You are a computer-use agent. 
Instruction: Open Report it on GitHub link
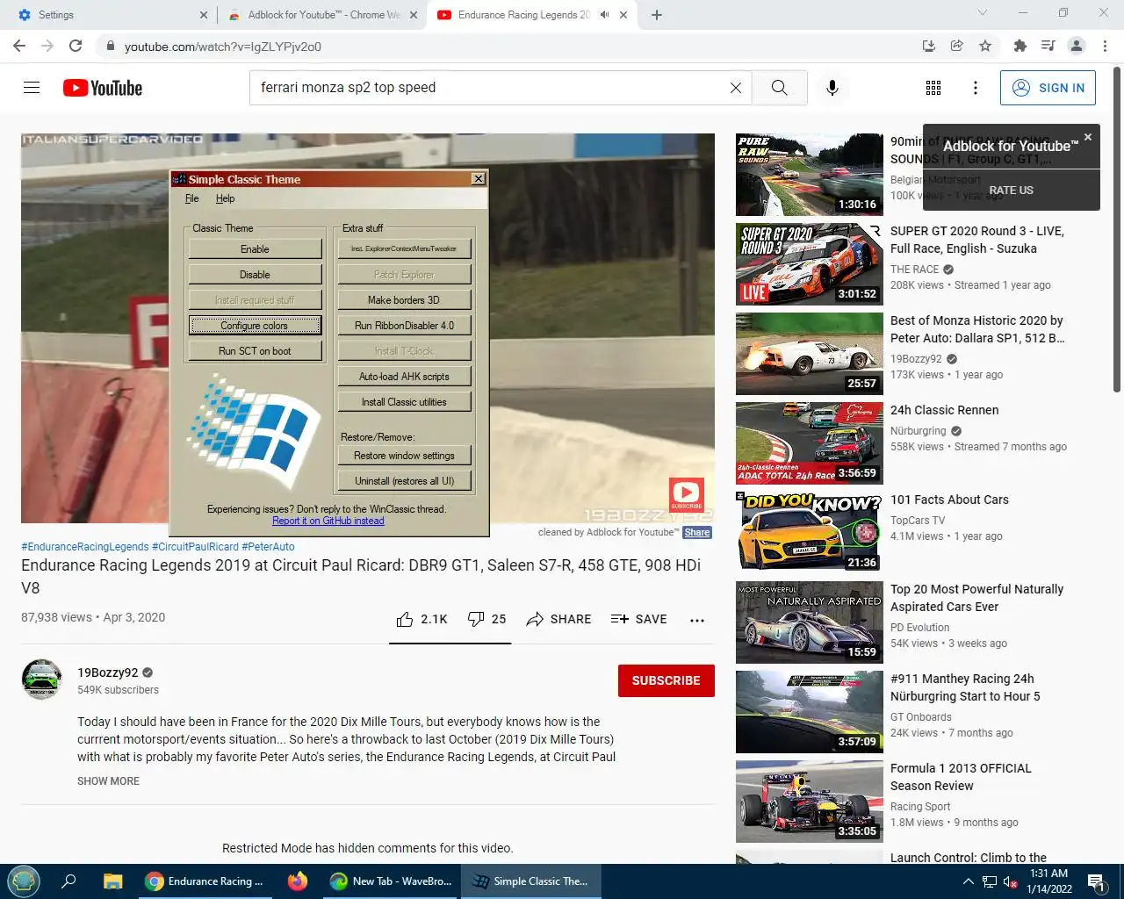(328, 521)
